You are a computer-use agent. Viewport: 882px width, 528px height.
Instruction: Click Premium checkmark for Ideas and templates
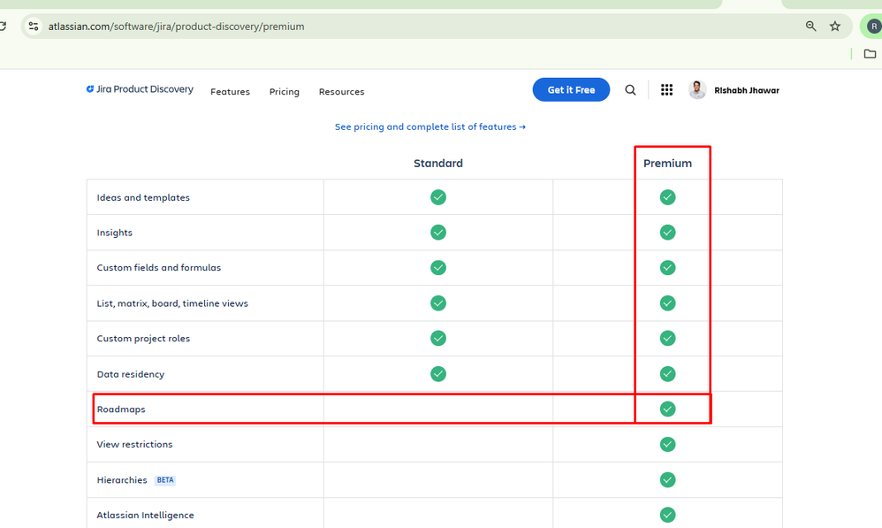point(668,197)
